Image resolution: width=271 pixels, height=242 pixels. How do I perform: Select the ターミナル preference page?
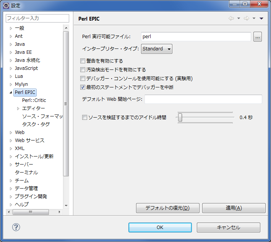(26, 173)
